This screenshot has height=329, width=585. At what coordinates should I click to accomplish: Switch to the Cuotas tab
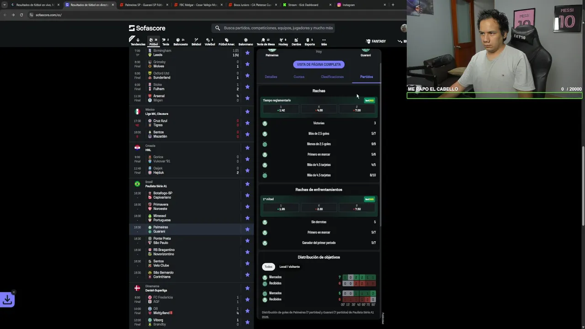(299, 77)
